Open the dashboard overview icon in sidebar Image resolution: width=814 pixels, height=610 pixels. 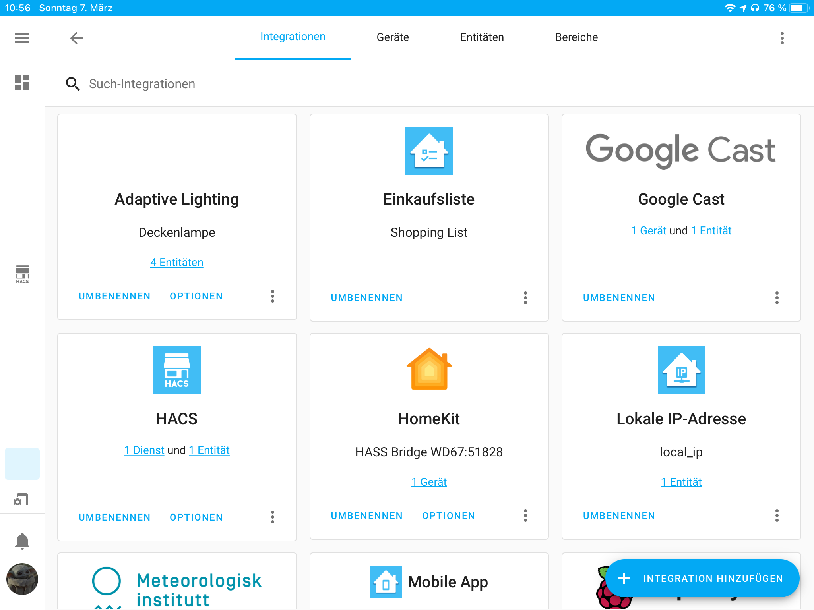coord(22,83)
